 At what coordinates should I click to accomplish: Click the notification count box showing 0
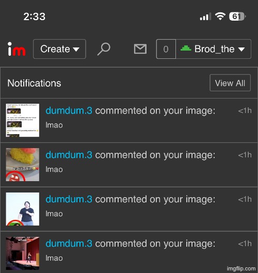pos(166,49)
